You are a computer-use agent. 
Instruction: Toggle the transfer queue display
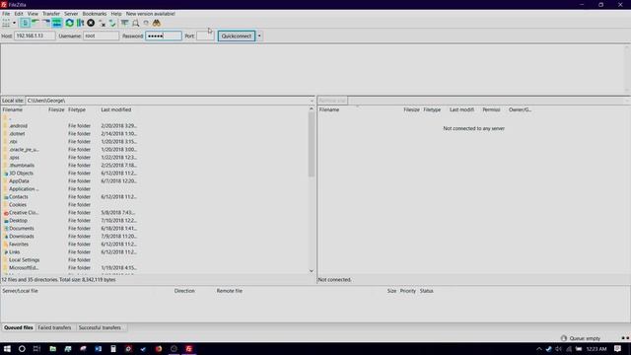point(57,23)
